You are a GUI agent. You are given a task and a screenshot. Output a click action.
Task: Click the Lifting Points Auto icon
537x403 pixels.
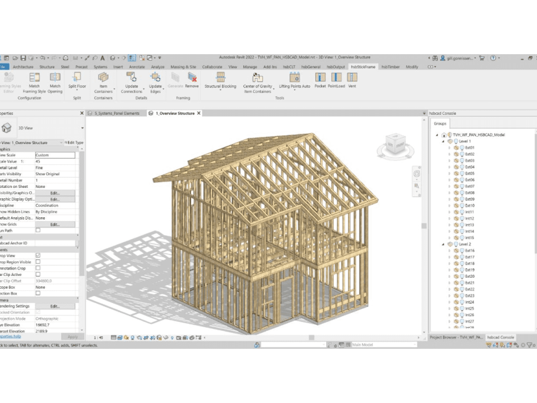[294, 77]
